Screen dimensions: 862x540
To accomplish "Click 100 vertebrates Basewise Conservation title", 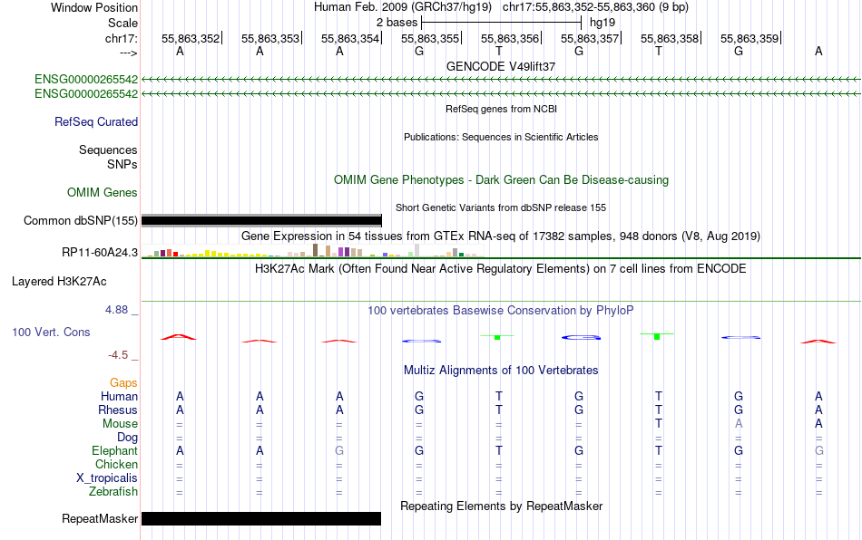I will pos(501,310).
